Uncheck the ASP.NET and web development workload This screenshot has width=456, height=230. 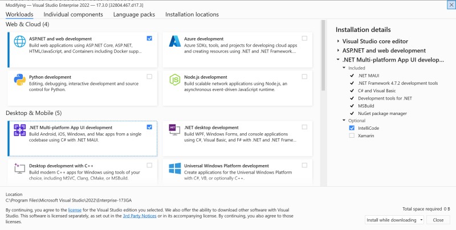tap(149, 38)
